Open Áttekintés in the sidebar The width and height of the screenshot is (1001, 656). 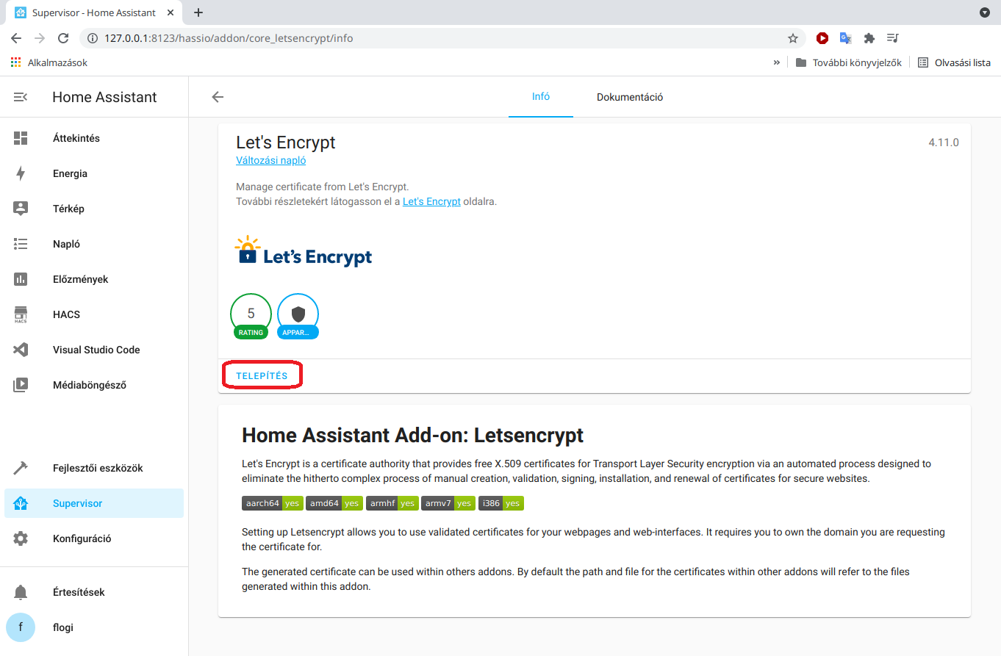pyautogui.click(x=94, y=138)
